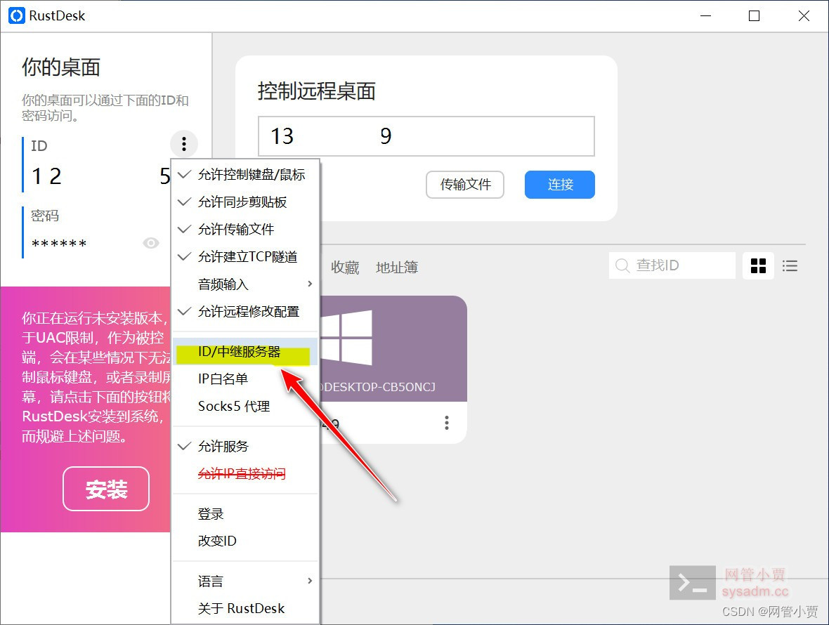Click the 控制远程桌面 heading
The height and width of the screenshot is (625, 829).
point(317,91)
